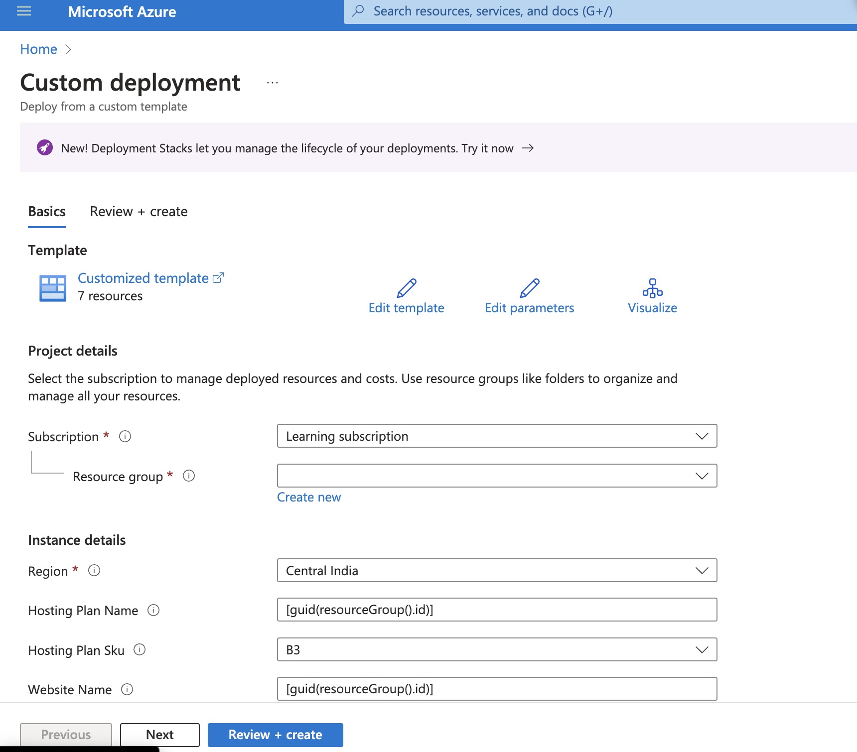Click Create new resource group link

coord(309,497)
